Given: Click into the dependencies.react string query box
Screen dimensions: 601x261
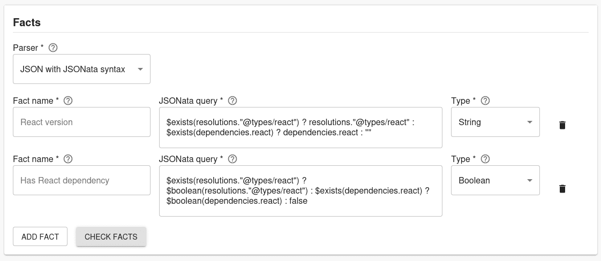Looking at the screenshot, I should (300, 127).
